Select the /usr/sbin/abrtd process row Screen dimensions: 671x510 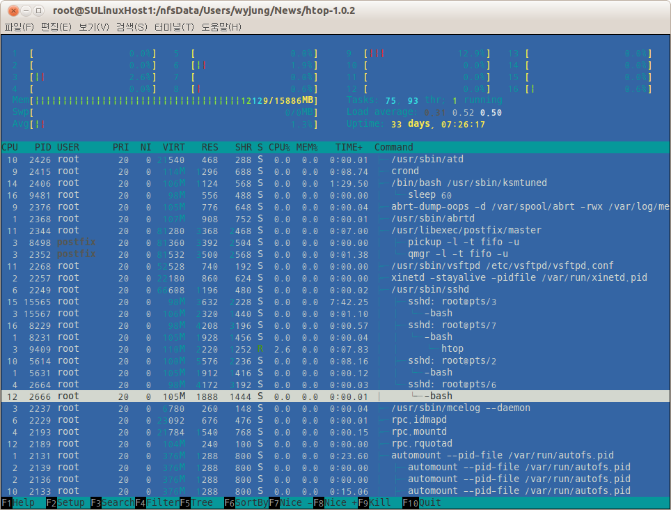[x=335, y=218]
